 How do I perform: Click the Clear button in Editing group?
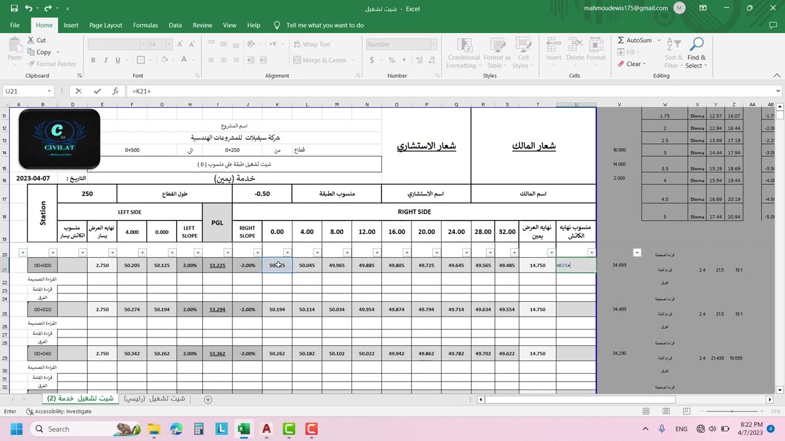click(x=630, y=64)
